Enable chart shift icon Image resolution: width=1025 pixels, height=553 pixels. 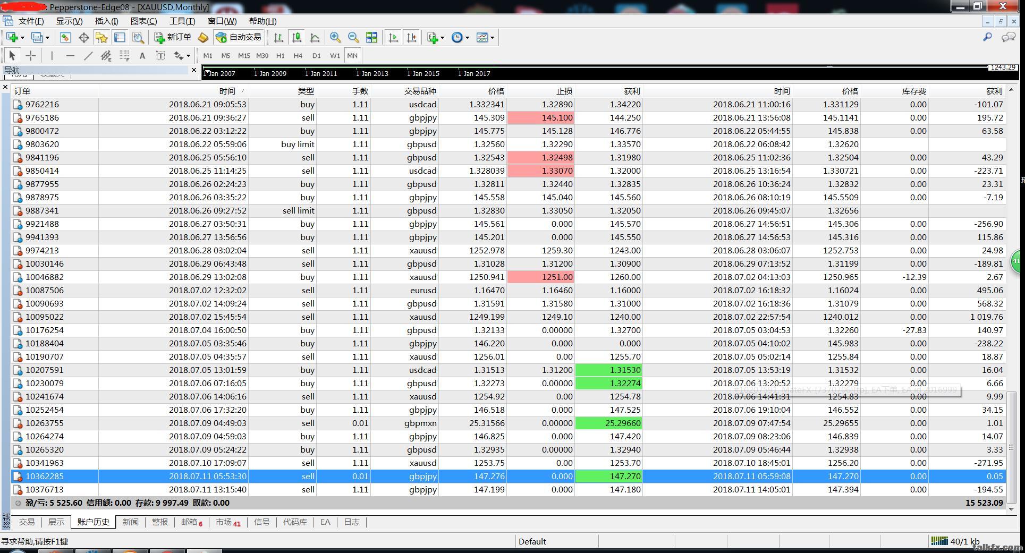pos(411,37)
